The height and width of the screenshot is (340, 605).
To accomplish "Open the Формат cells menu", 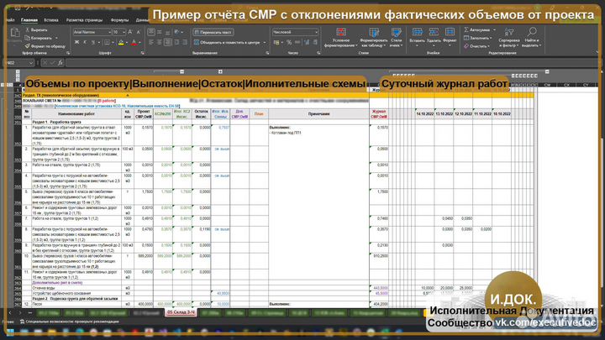I will point(450,35).
